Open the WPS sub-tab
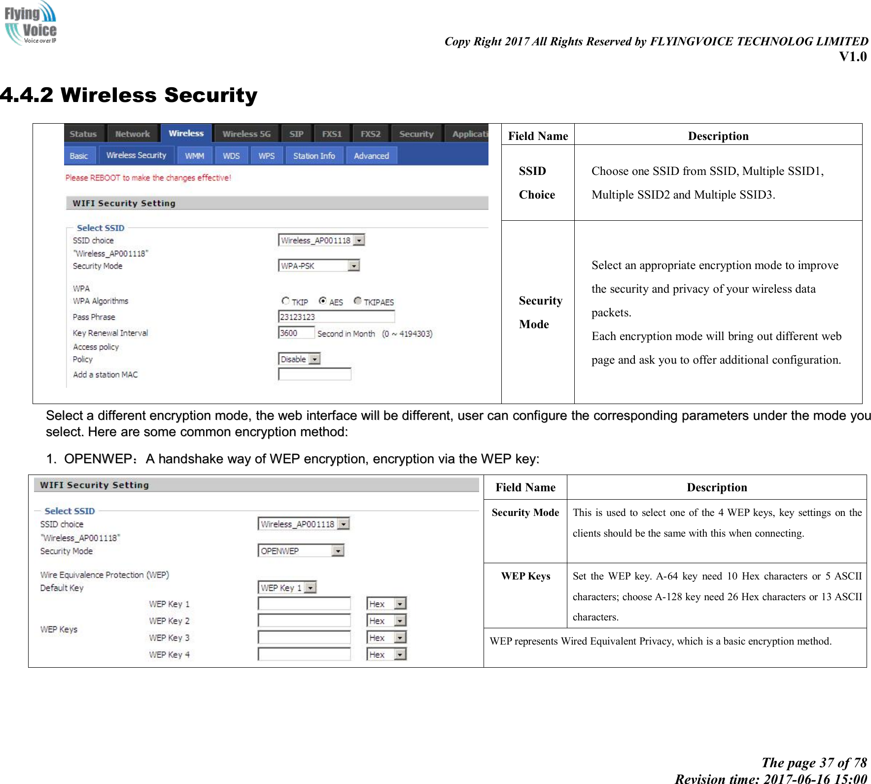Viewport: 871px width, 784px height. point(266,155)
